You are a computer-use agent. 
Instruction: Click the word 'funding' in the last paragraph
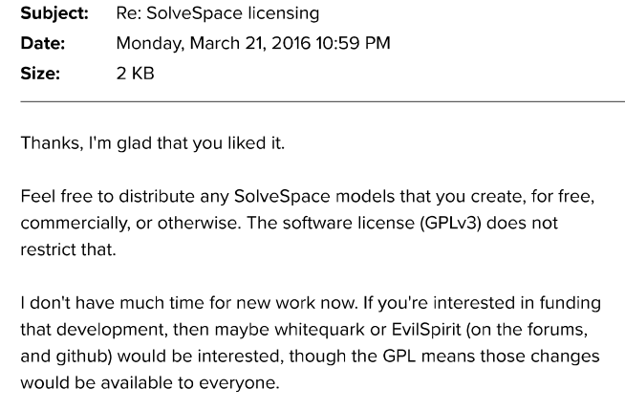pyautogui.click(x=571, y=303)
